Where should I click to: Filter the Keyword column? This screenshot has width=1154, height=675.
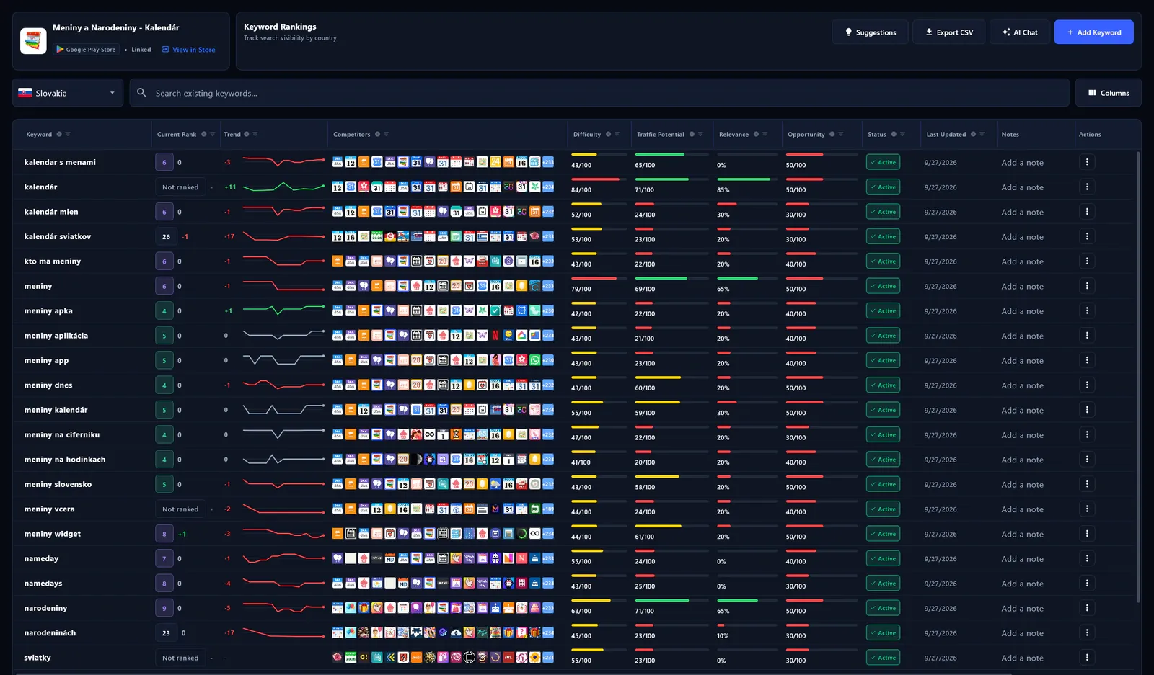click(x=68, y=135)
